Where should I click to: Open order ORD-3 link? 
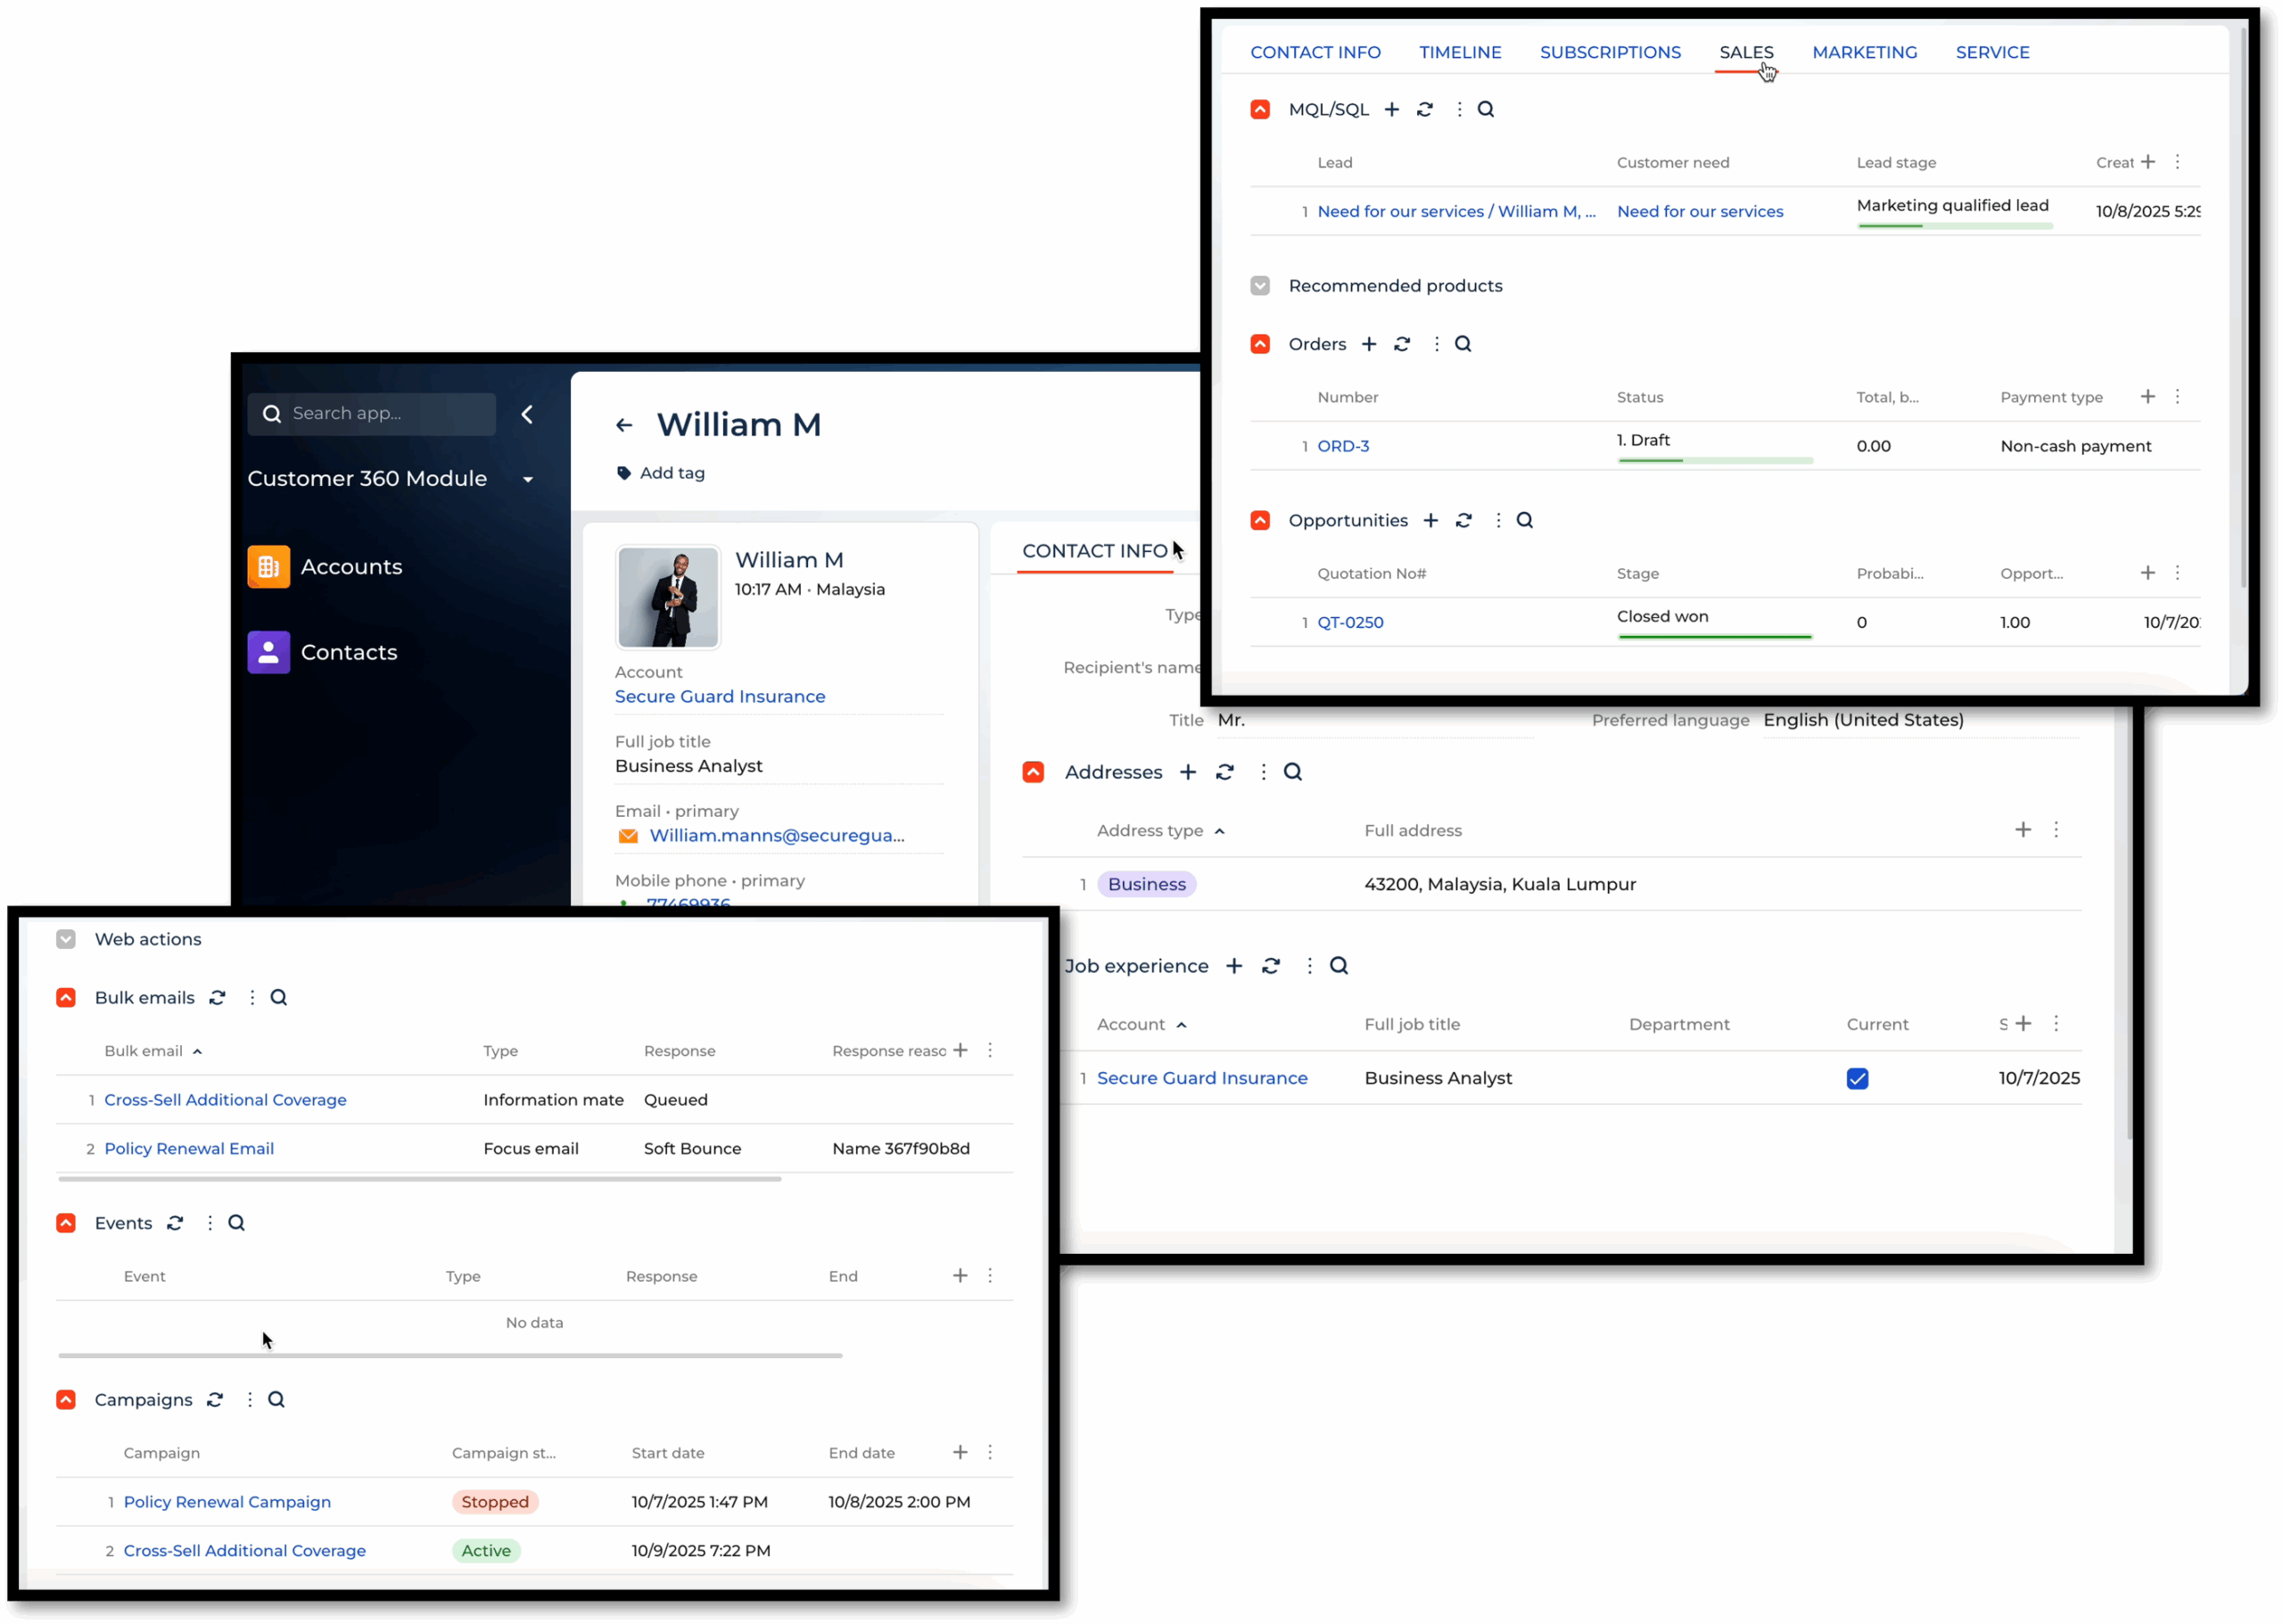pyautogui.click(x=1343, y=447)
